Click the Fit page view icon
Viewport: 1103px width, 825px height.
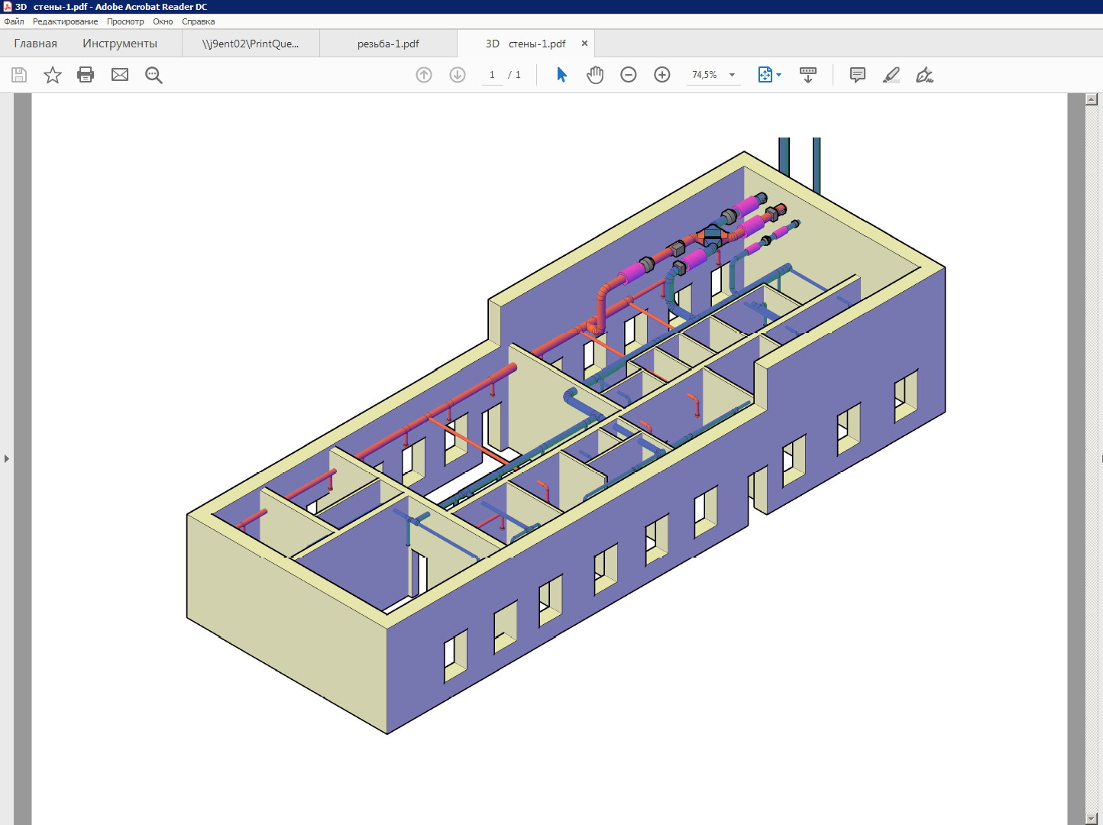click(x=765, y=75)
